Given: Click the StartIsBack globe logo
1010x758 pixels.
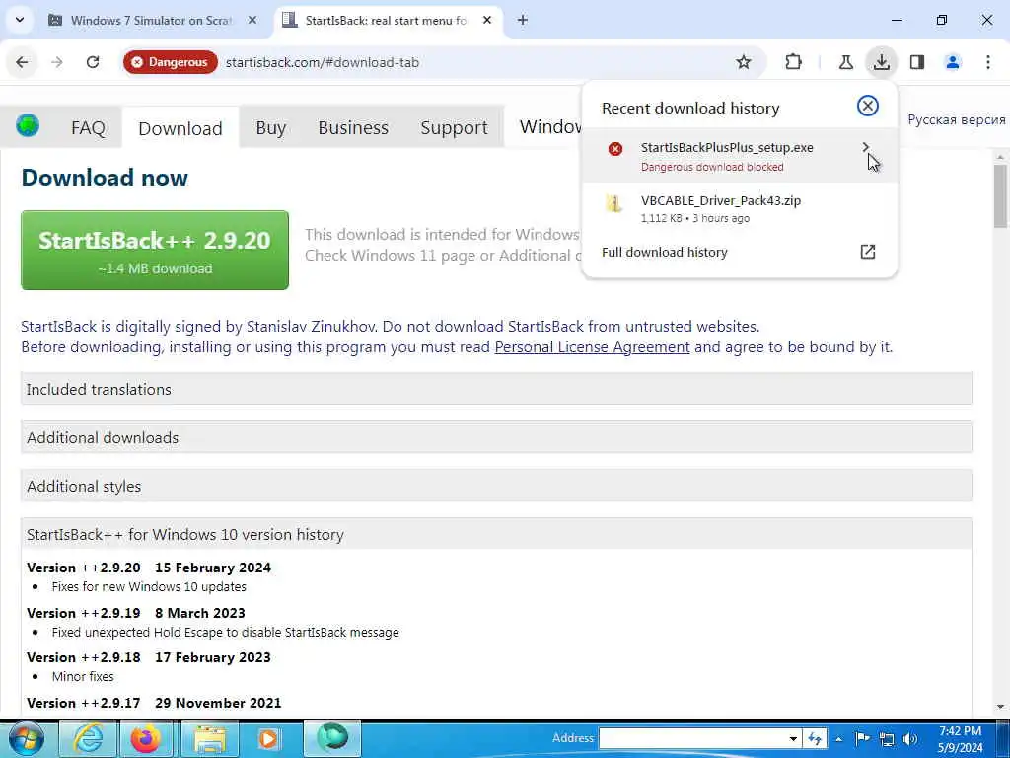Looking at the screenshot, I should click(x=28, y=125).
